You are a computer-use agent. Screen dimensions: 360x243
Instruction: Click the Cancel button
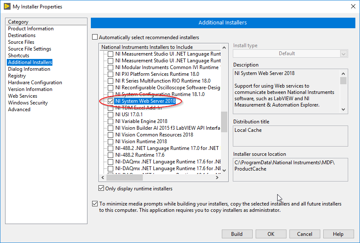[x=305, y=234]
